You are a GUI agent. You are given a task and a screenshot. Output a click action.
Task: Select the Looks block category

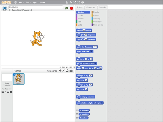tap(80, 15)
